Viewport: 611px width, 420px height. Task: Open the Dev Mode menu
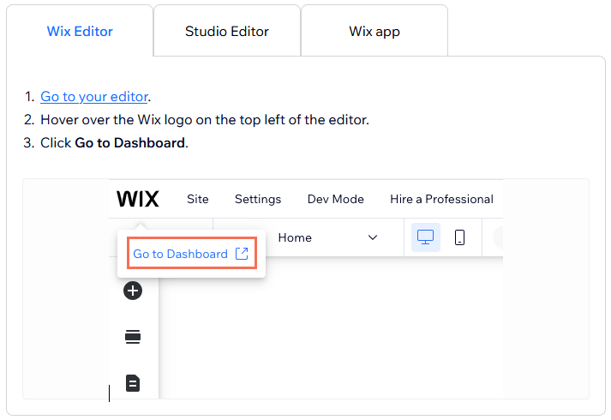point(336,199)
